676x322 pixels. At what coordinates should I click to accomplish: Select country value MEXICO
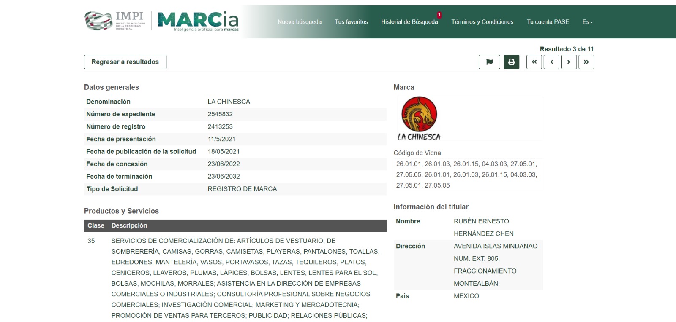point(466,296)
